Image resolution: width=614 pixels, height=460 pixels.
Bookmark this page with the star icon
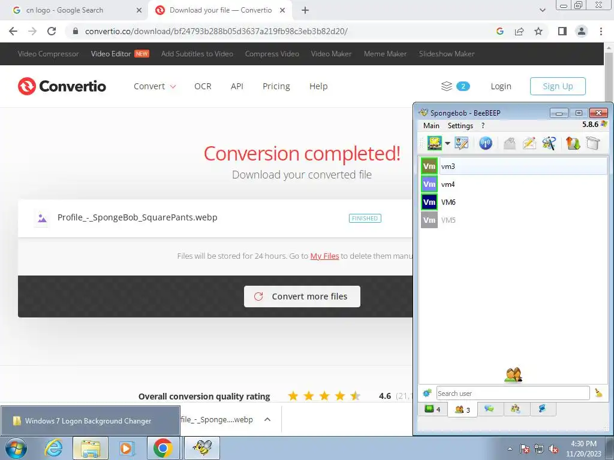(x=538, y=31)
